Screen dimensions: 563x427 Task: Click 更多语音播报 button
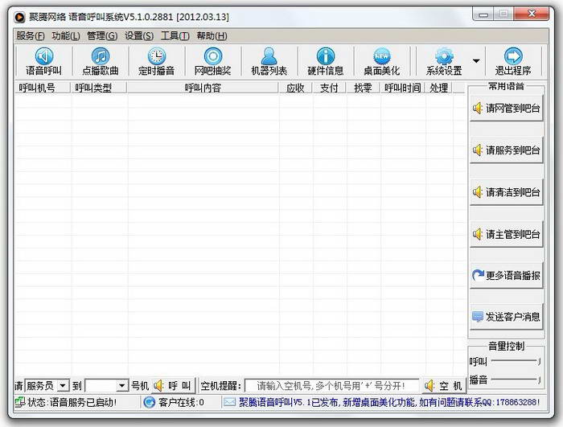(x=506, y=275)
